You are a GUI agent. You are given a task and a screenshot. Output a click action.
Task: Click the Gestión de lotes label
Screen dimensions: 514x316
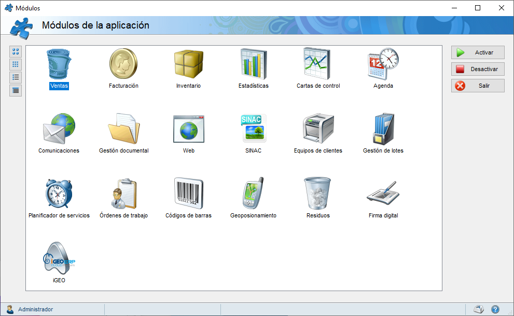coord(383,151)
